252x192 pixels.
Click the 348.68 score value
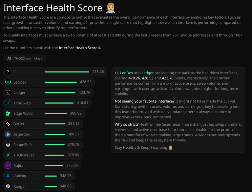(x=66, y=186)
